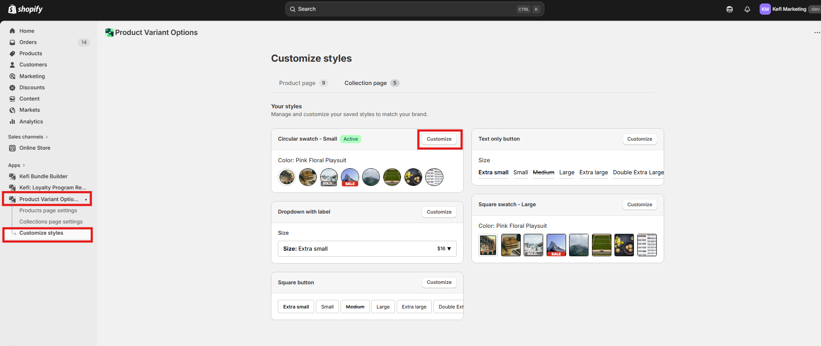Go to Analytics in sidebar

click(x=31, y=122)
